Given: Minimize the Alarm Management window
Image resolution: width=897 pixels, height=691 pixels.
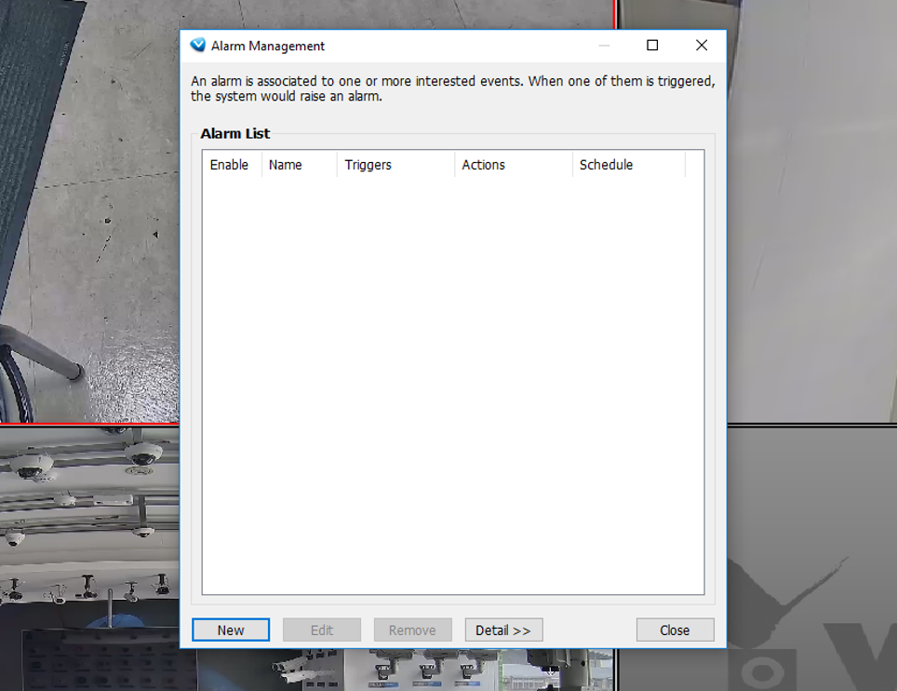Looking at the screenshot, I should click(605, 46).
